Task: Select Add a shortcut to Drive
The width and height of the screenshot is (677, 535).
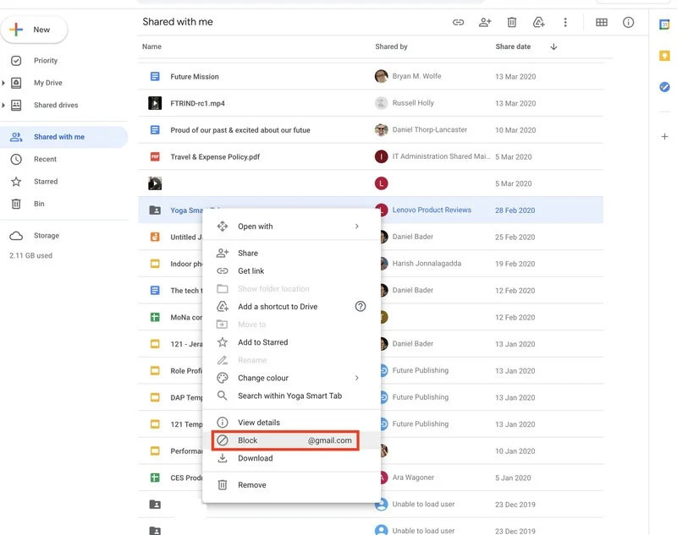Action: pyautogui.click(x=291, y=307)
